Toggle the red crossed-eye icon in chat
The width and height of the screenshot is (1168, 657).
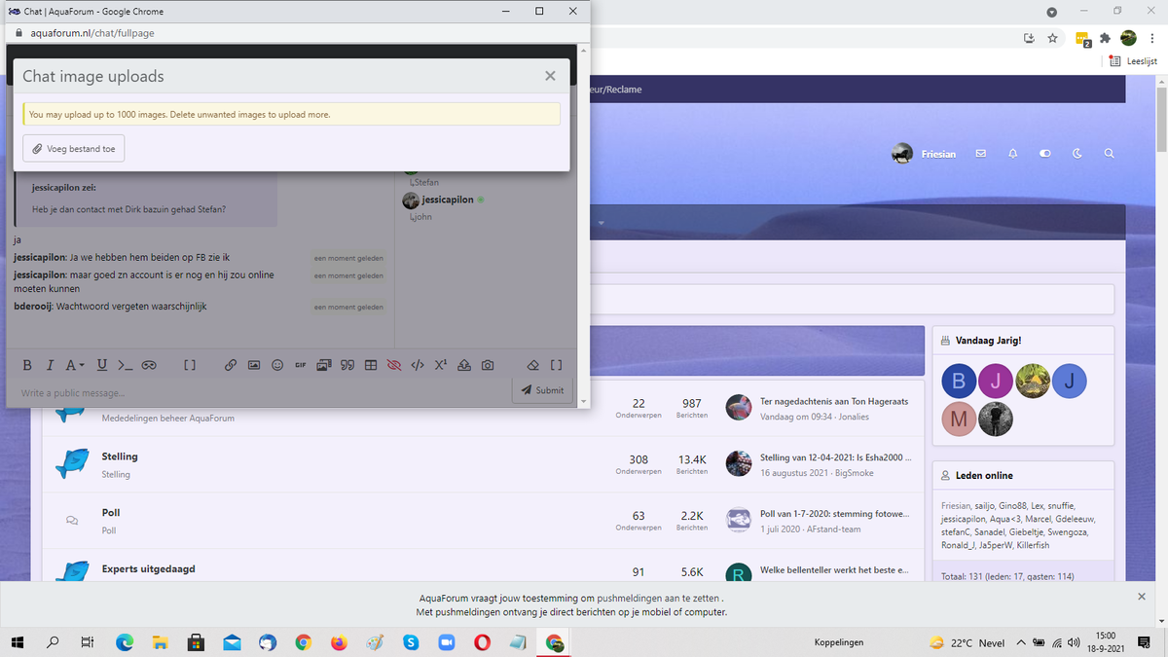(394, 365)
